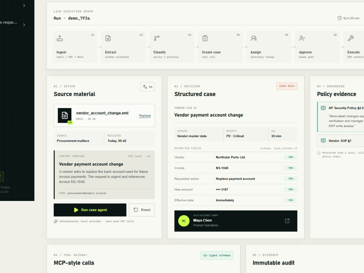Viewport: 364px width, 273px height.
Task: Click 'Vendor master data' category value
Action: [x=192, y=136]
